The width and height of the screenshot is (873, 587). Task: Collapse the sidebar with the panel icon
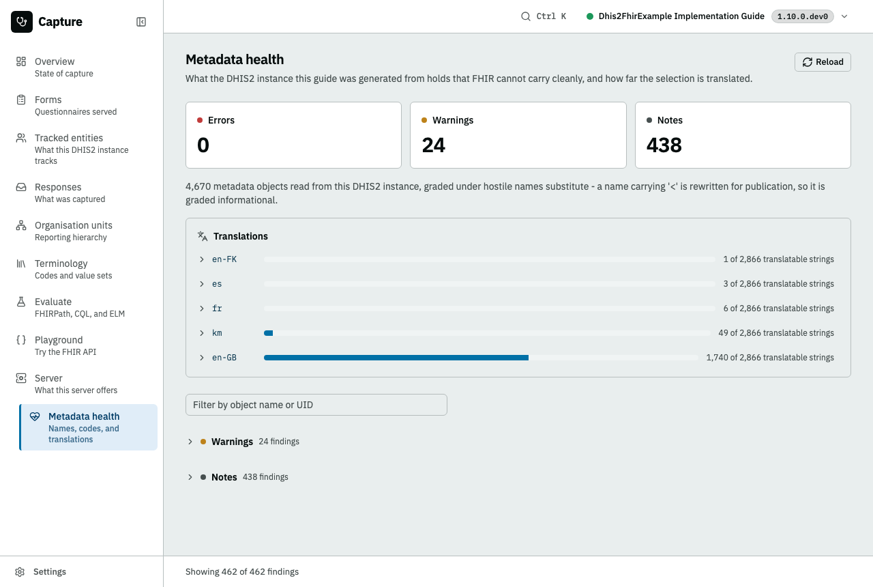[141, 22]
